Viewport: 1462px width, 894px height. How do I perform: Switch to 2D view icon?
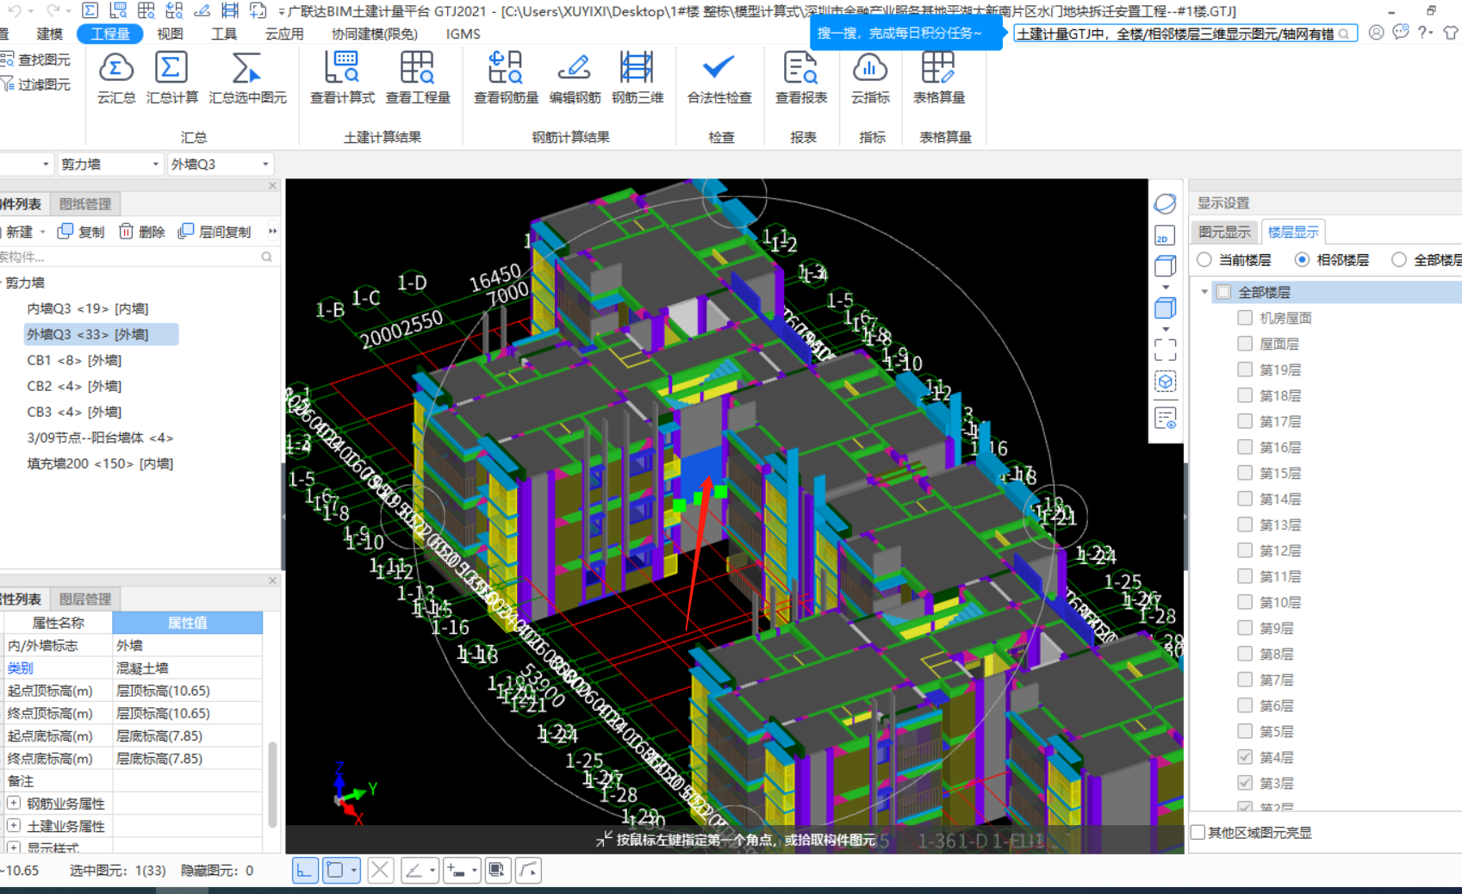(1165, 236)
